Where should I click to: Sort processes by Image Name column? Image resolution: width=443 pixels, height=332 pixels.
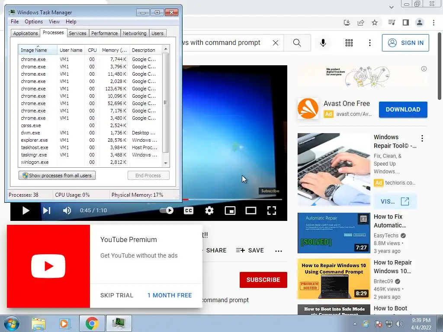pyautogui.click(x=38, y=50)
